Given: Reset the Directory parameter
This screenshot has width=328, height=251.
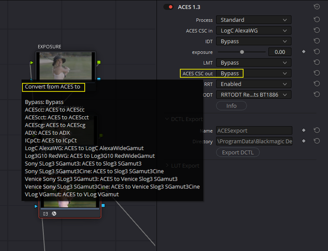Looking at the screenshot, I should [x=317, y=141].
